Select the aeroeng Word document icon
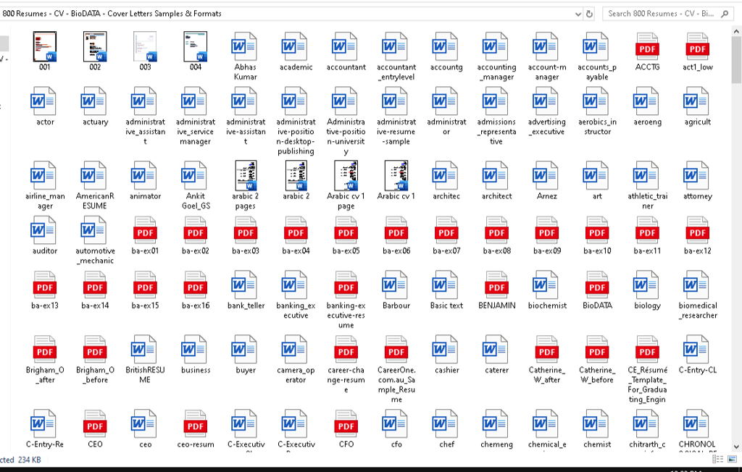Viewport: 742px width, 472px height. coord(646,101)
